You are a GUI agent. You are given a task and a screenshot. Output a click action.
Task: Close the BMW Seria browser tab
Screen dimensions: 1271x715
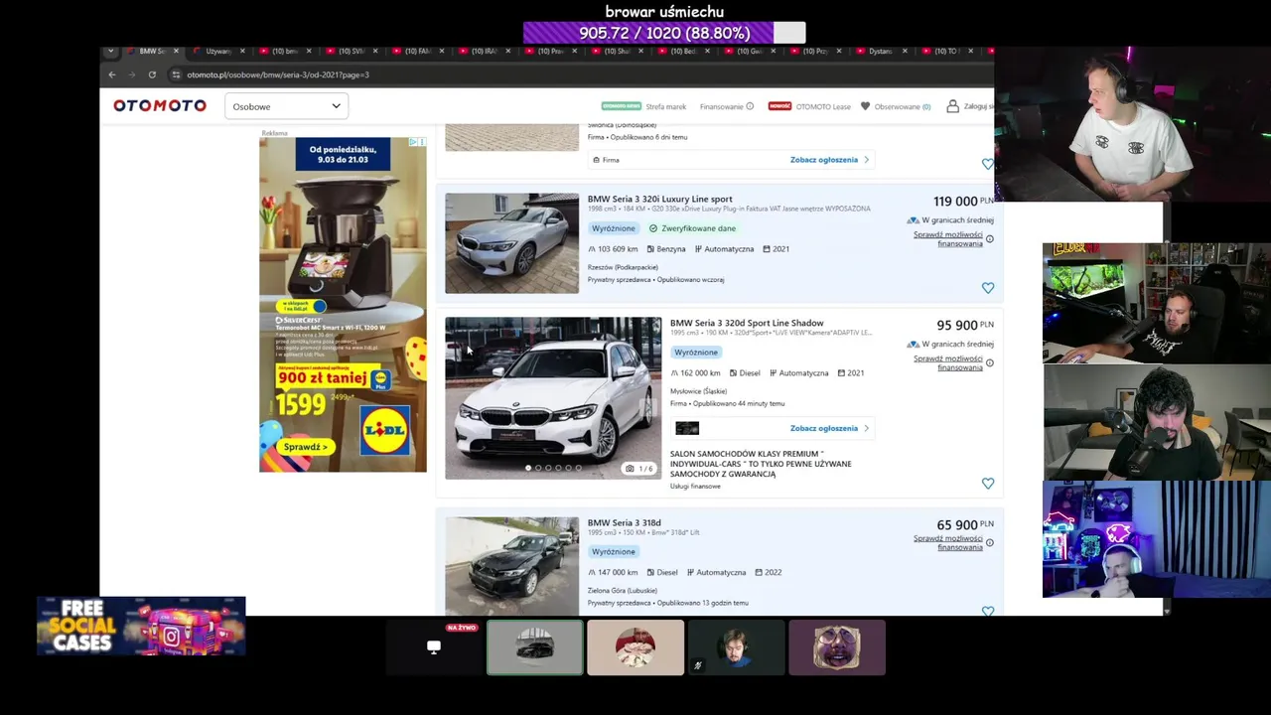(x=176, y=51)
